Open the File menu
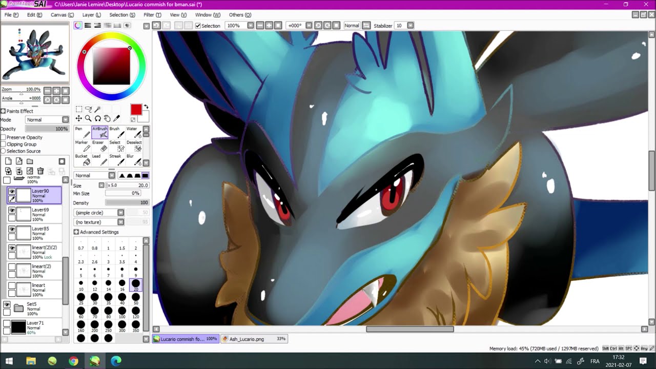 point(11,15)
